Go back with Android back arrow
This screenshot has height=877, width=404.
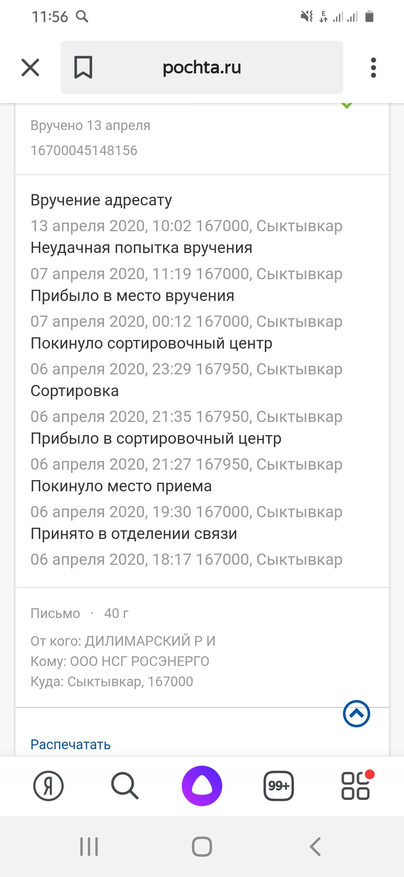(315, 847)
